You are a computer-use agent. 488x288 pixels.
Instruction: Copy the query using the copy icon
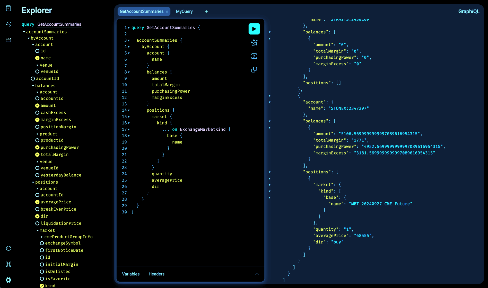[x=254, y=69]
